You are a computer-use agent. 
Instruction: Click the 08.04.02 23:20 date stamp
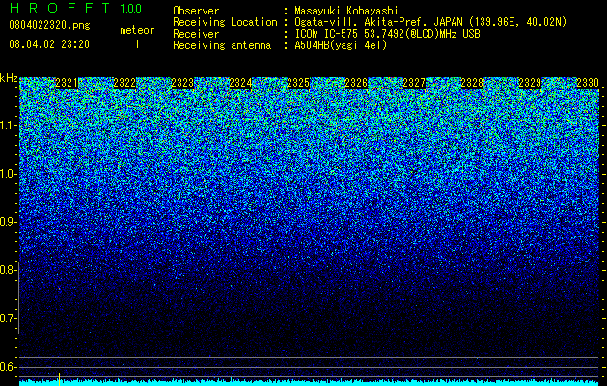(49, 44)
